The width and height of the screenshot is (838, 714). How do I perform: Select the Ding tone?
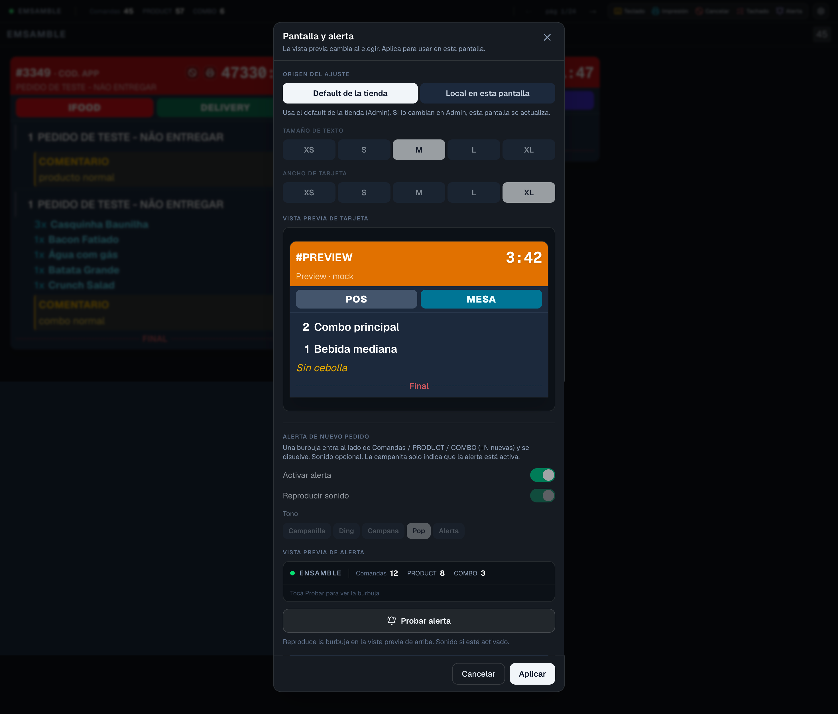coord(346,531)
